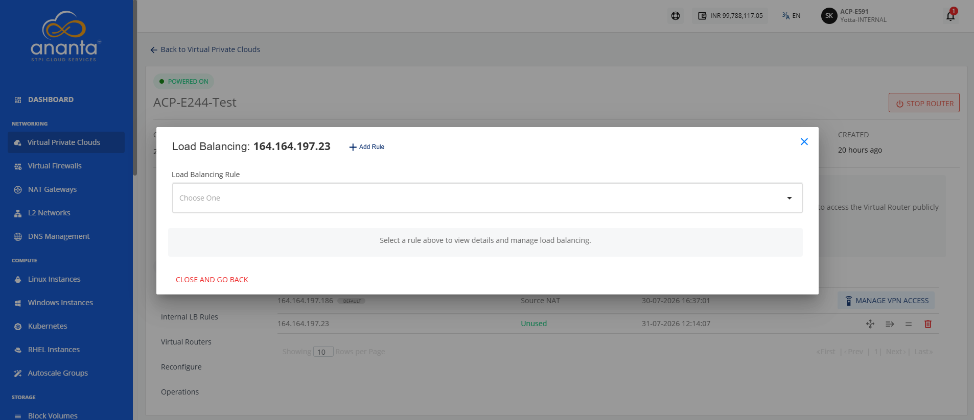Click the ananta logo in the sidebar
The height and width of the screenshot is (420, 974).
pyautogui.click(x=66, y=37)
